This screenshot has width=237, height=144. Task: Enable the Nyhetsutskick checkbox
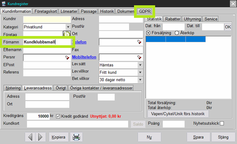(x=222, y=124)
